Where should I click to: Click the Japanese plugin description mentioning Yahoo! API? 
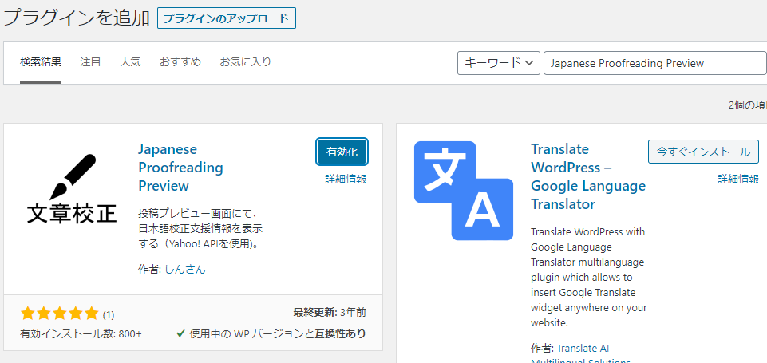[200, 228]
